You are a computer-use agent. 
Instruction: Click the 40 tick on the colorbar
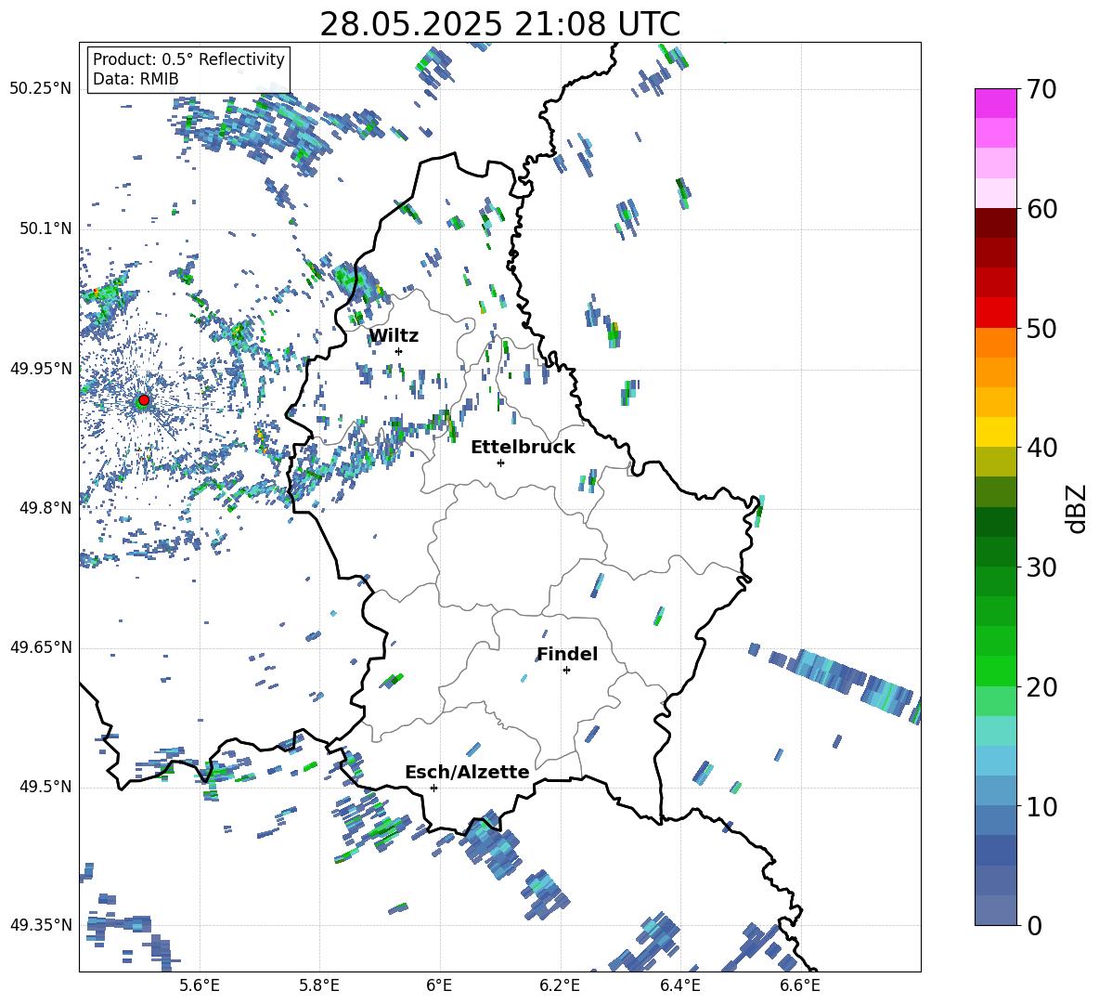[x=1041, y=448]
